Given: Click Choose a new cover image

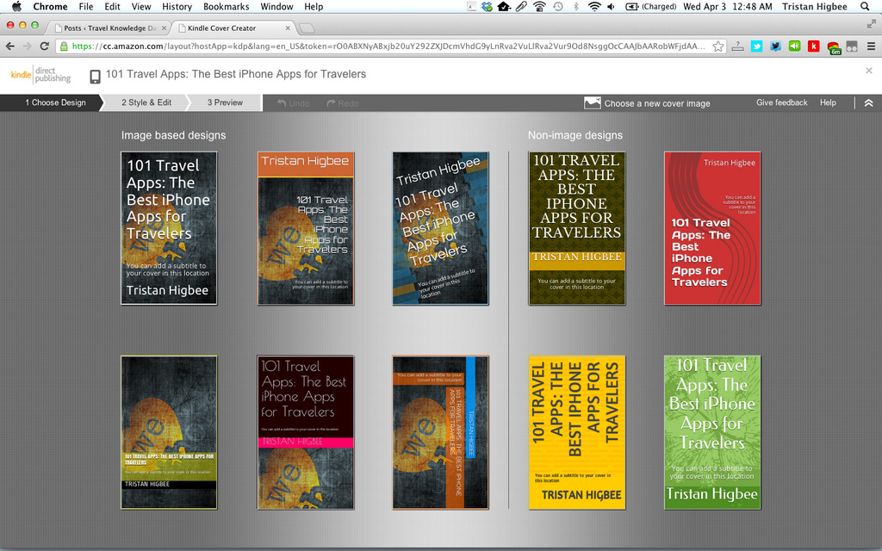Looking at the screenshot, I should [x=648, y=103].
